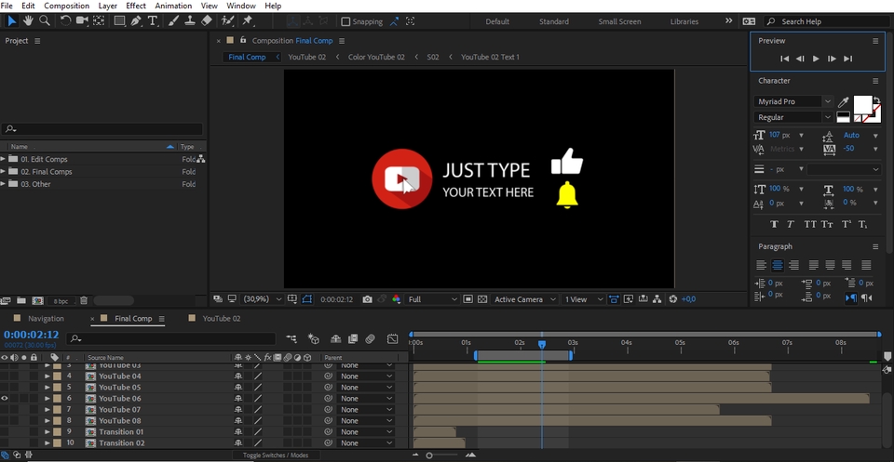Screen dimensions: 894x462
Task: Select the Eraser tool
Action: (x=207, y=21)
